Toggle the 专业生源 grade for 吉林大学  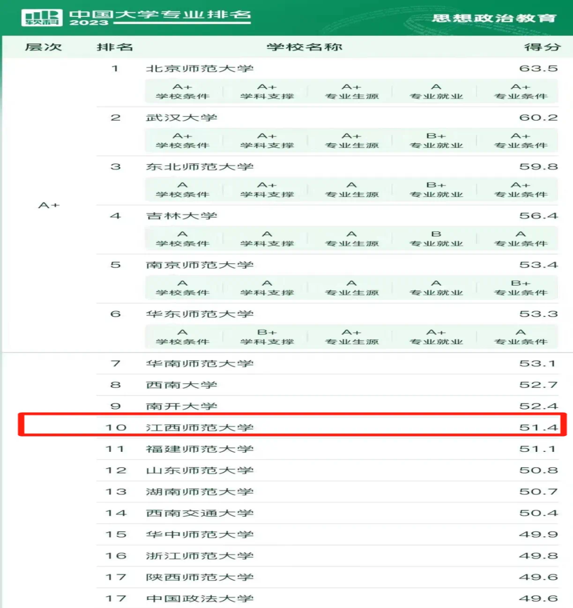pos(352,238)
